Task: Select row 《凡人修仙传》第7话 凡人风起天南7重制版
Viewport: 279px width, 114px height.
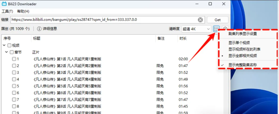Action: tap(67, 100)
